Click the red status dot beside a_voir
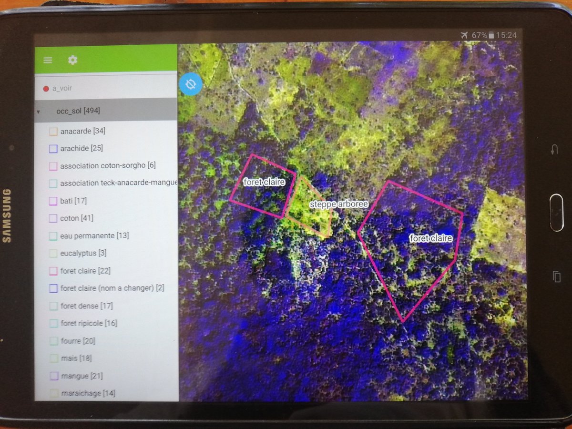This screenshot has width=572, height=429. (x=46, y=88)
